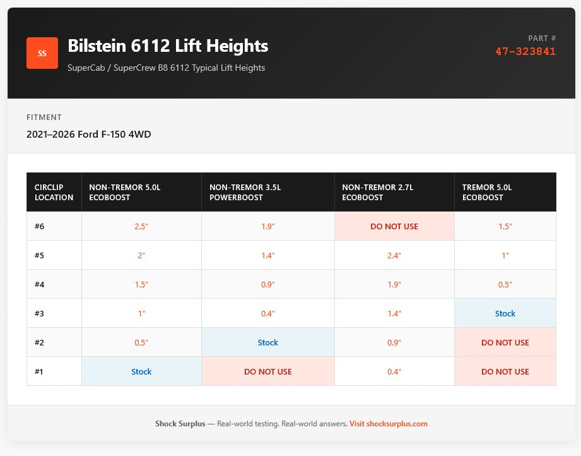581x456 pixels.
Task: Click the 0.9" 2.7L cell in row #2
Action: point(394,342)
